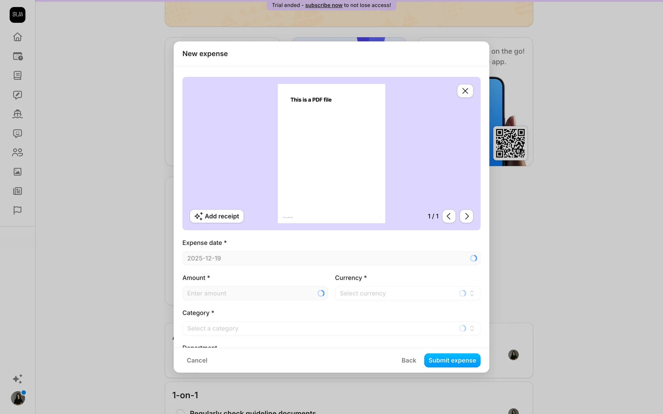
Task: Go to next receipt page
Action: point(467,216)
